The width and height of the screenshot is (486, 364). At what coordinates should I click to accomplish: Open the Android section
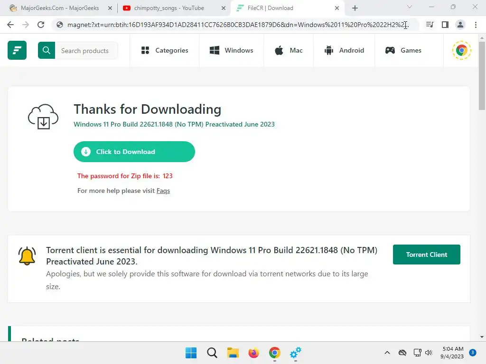click(344, 50)
